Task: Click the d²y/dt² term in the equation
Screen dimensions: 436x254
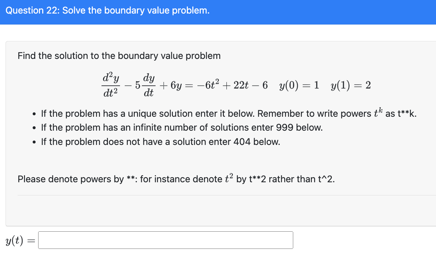Action: tap(110, 85)
